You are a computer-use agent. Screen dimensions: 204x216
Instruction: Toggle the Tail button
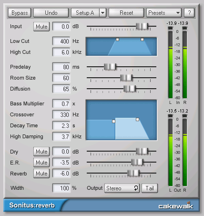tap(150, 188)
